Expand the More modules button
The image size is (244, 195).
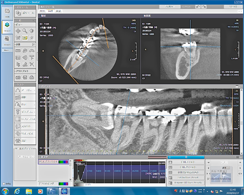pos(7,50)
